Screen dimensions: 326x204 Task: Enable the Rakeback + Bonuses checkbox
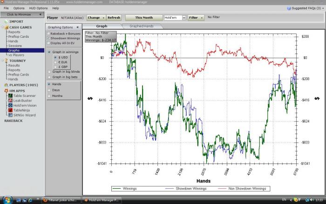[48, 34]
